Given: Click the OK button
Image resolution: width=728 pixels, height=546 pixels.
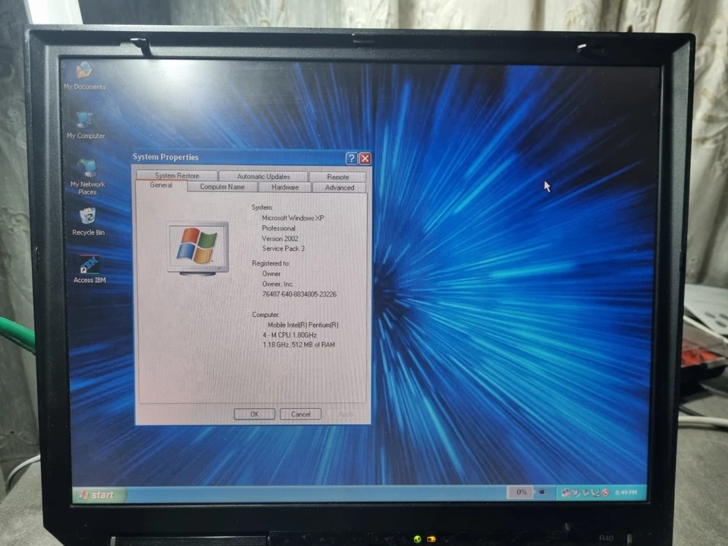Looking at the screenshot, I should point(253,414).
